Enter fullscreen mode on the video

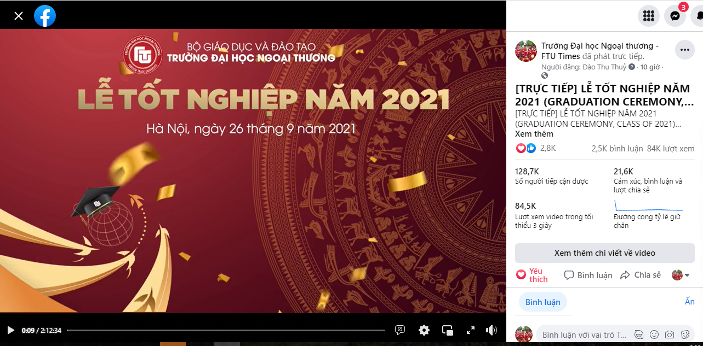point(471,330)
